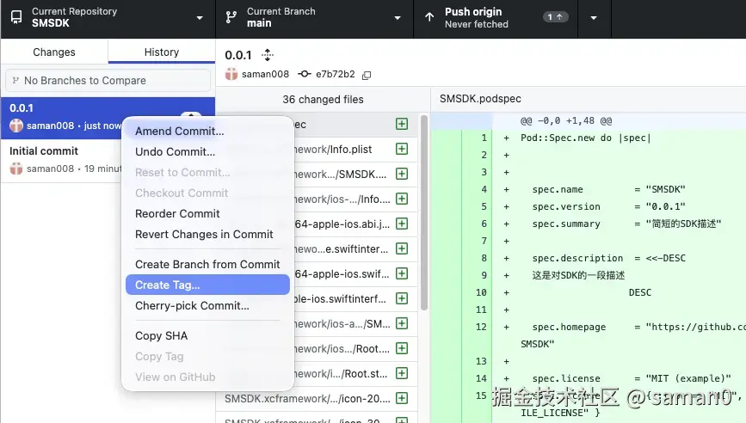Click added icon beside ios.../Root....
746x423 pixels.
click(402, 349)
